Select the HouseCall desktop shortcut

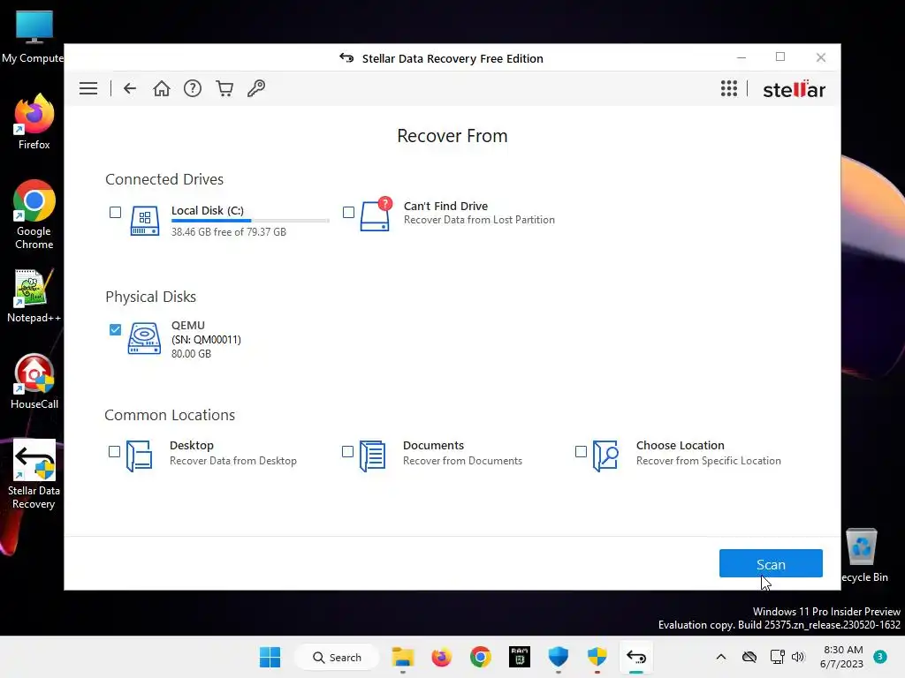pyautogui.click(x=34, y=382)
